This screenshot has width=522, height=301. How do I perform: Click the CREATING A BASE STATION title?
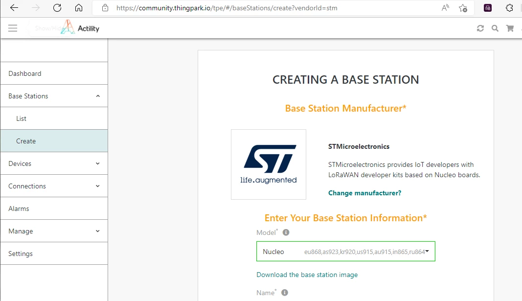click(x=345, y=80)
